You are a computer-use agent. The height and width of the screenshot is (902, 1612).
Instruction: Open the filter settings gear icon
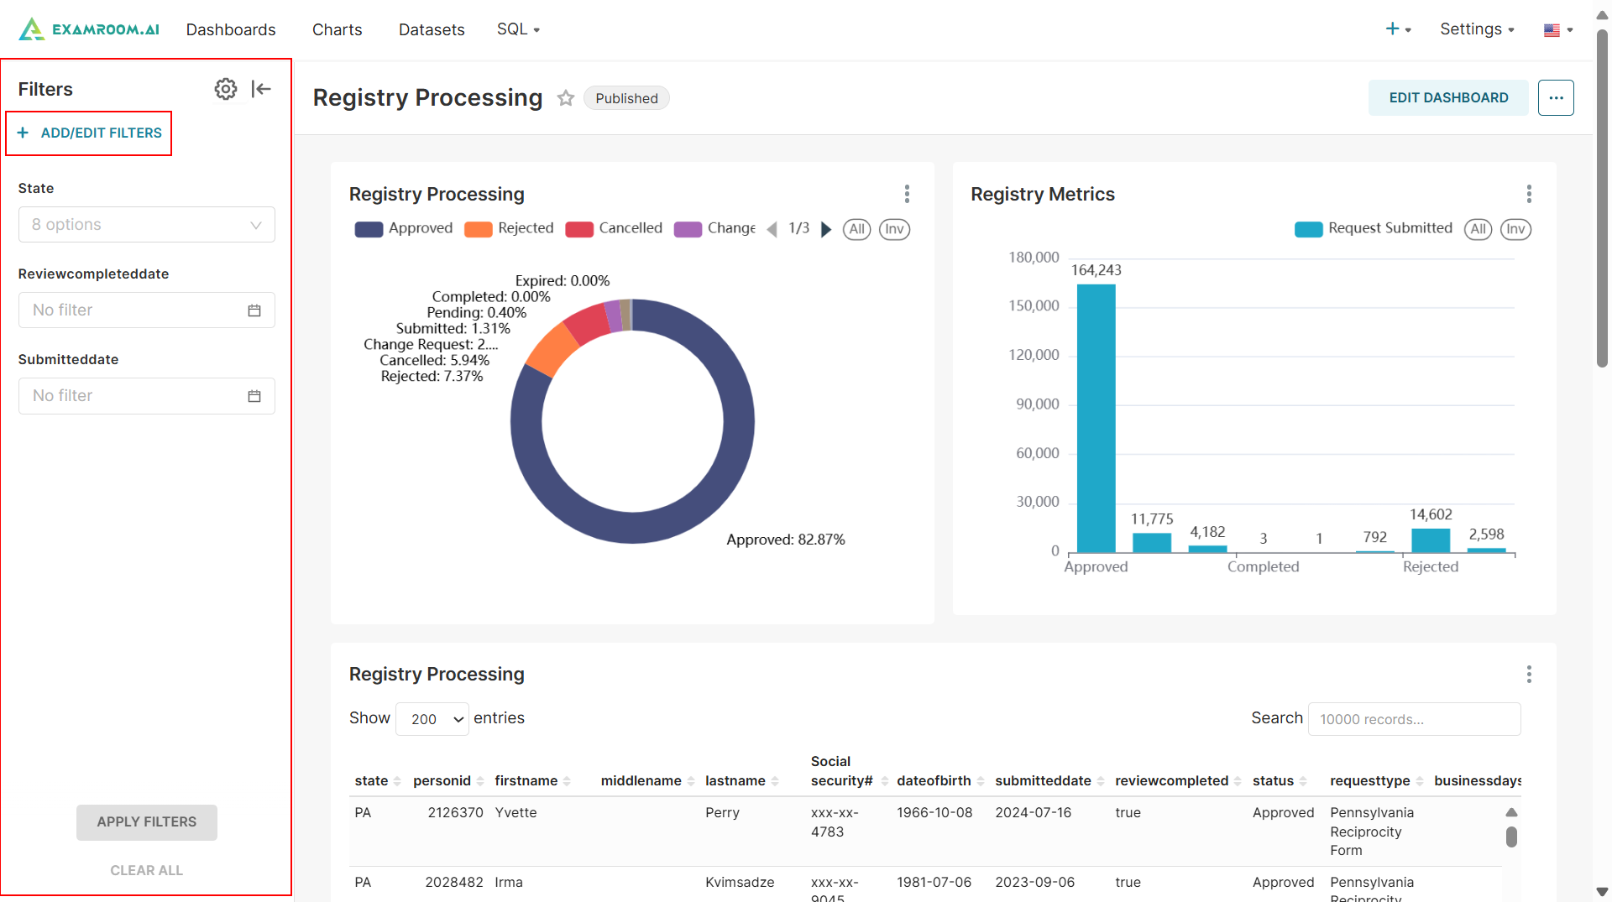point(225,89)
